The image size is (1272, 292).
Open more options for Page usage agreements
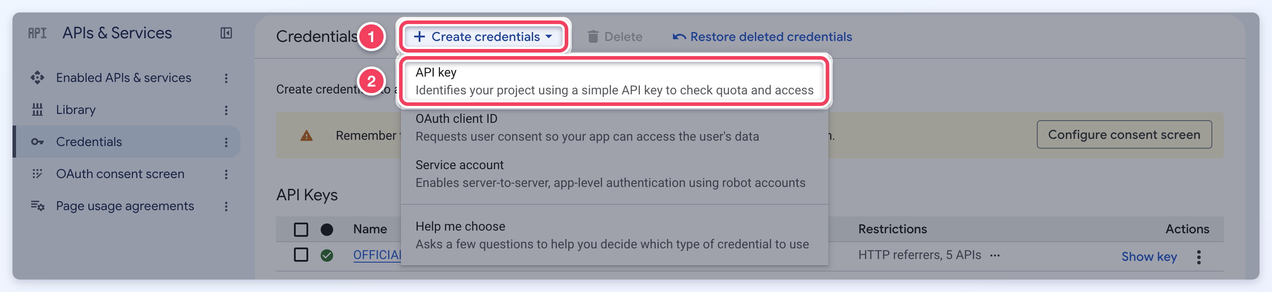click(226, 206)
